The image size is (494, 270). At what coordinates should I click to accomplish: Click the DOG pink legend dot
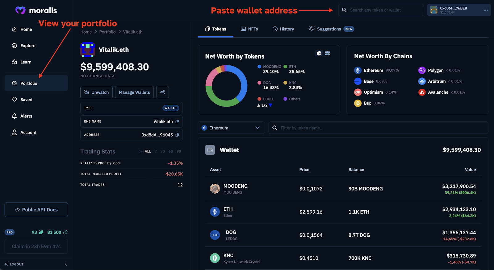pos(259,83)
